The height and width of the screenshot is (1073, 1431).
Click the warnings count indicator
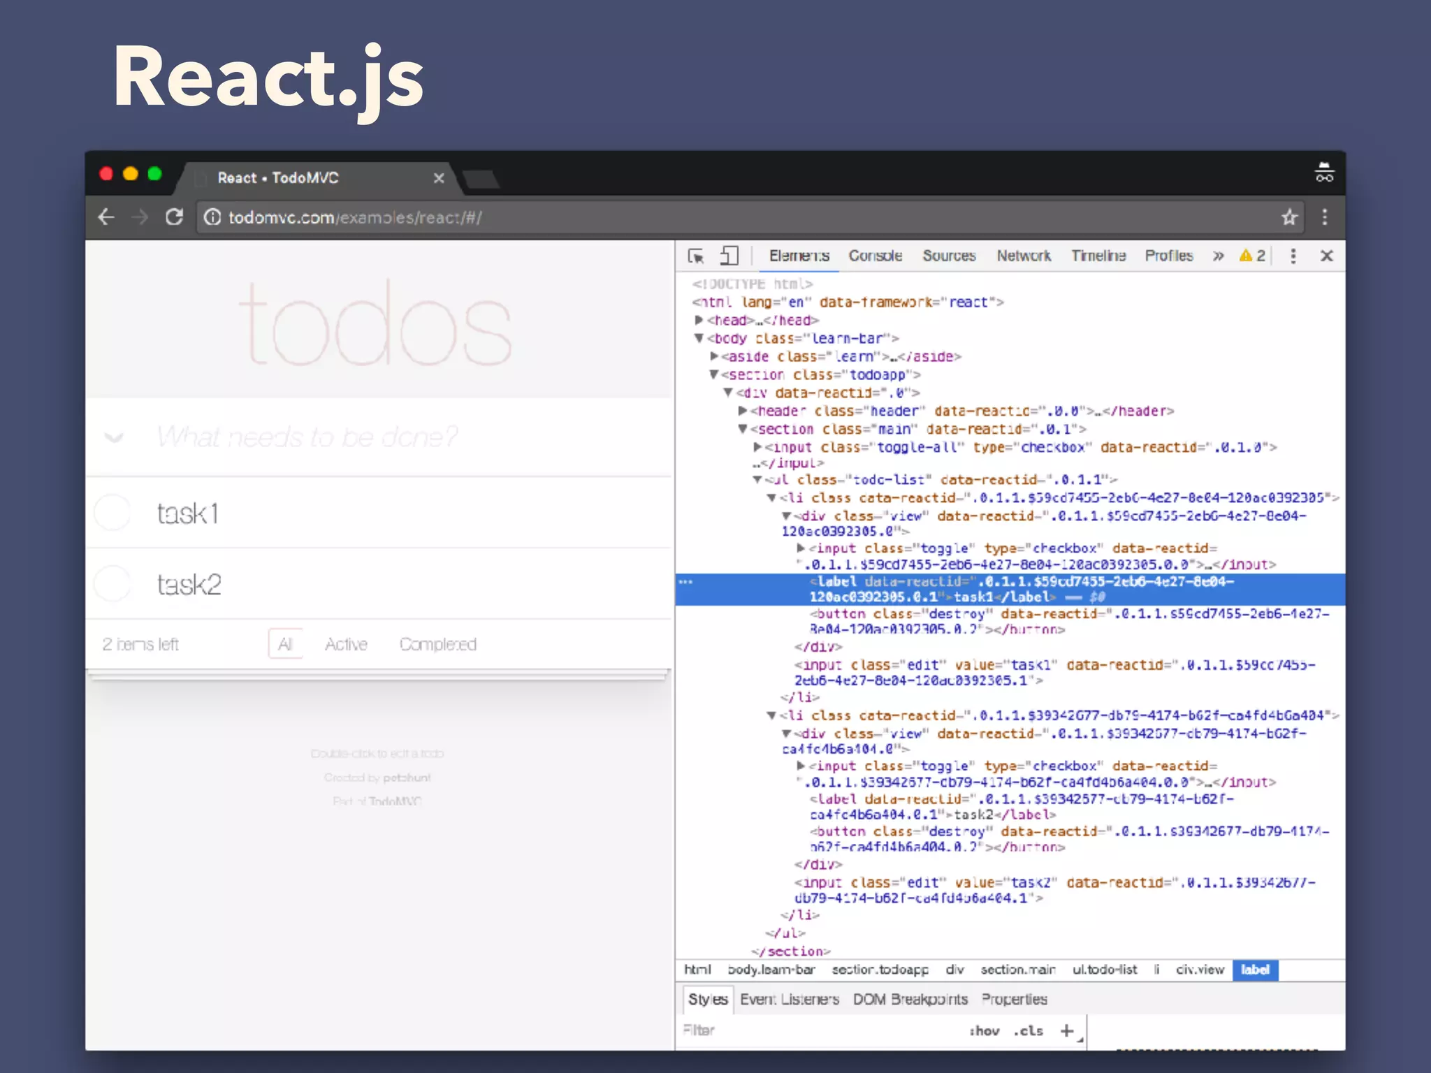tap(1252, 256)
